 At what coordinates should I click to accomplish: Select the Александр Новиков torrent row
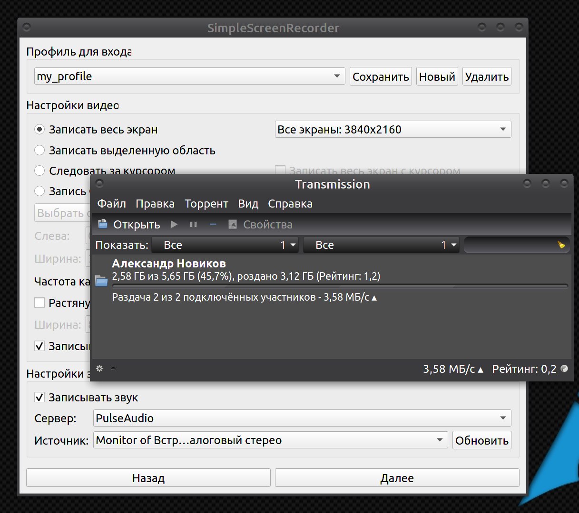click(332, 281)
